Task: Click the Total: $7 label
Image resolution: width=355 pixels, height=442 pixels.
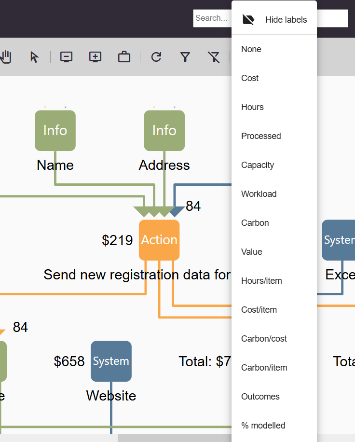Action: click(205, 361)
